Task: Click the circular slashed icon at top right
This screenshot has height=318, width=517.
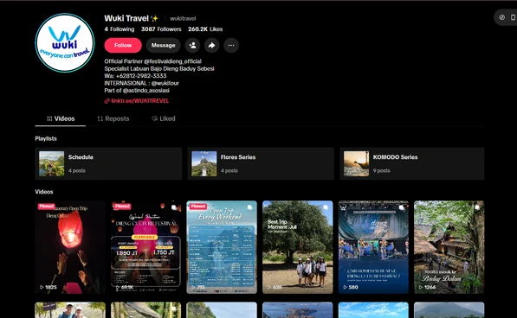Action: point(501,17)
